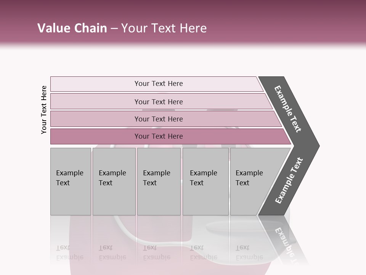
Task: Click reflected text under the third box
Action: coord(157,253)
